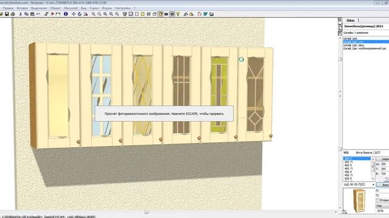
Task: Open the 'Масштаб' menu
Action: (x=71, y=8)
